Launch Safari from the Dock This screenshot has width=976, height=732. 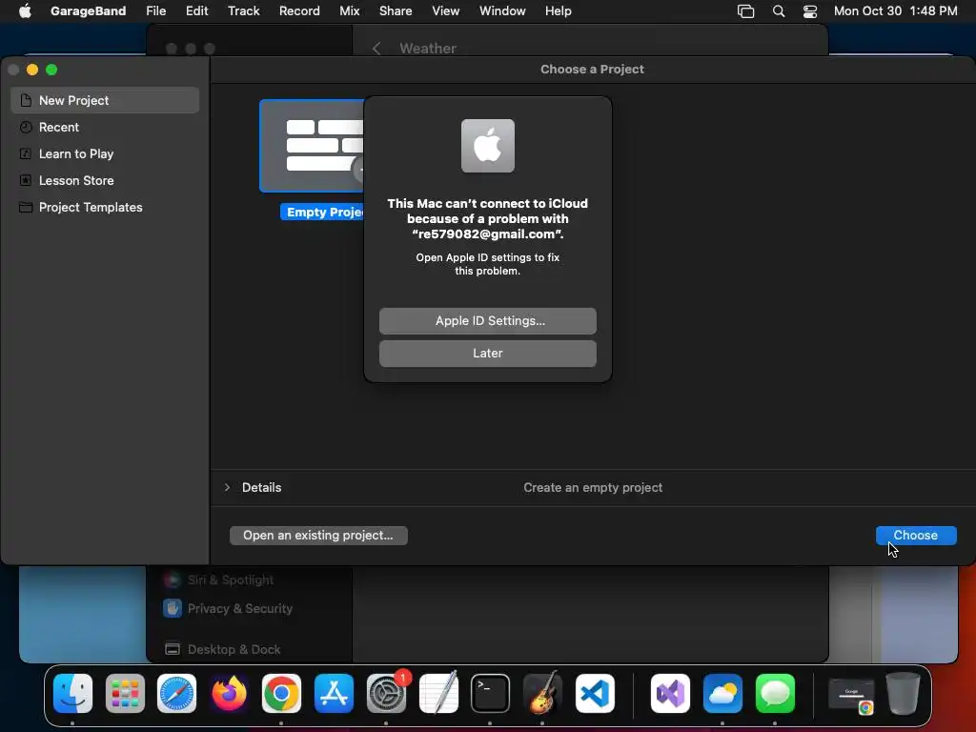[x=176, y=693]
